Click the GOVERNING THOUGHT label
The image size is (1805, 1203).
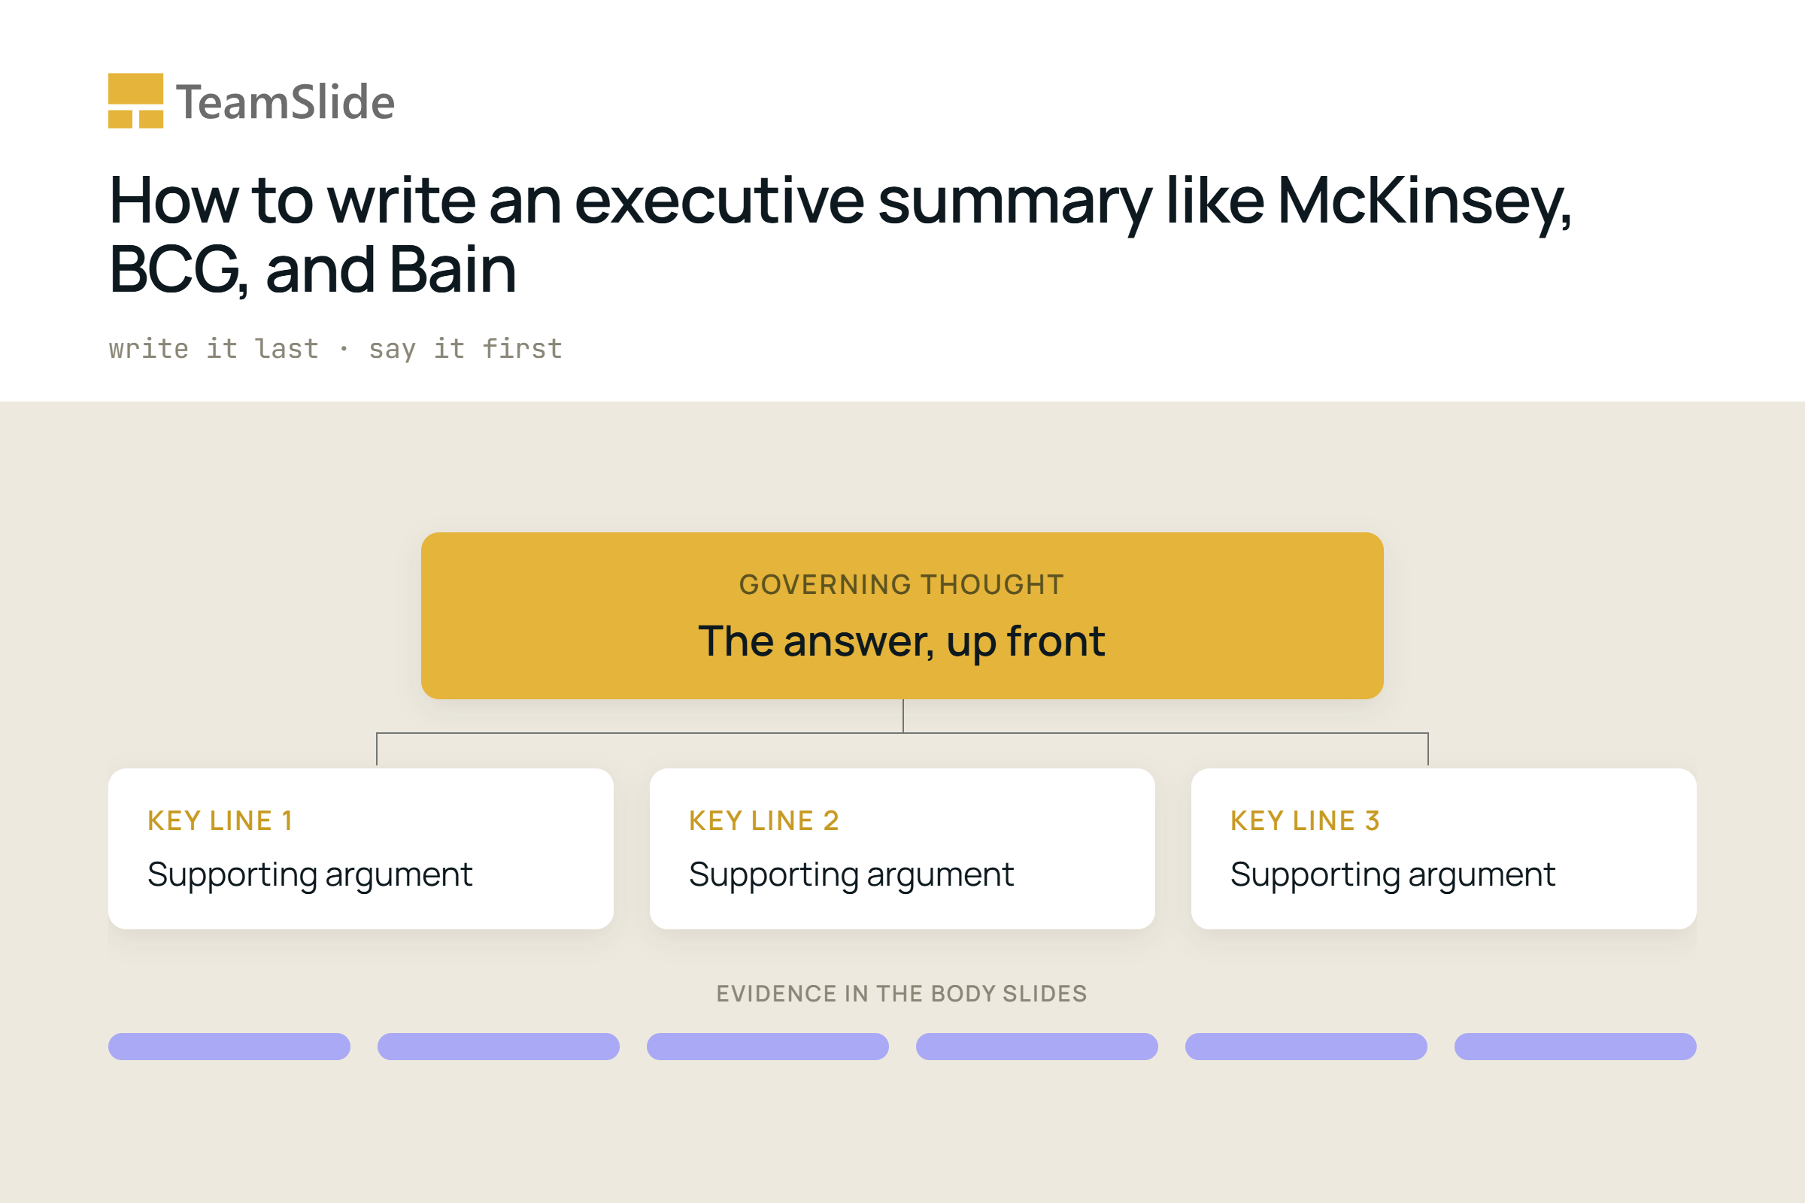tap(902, 585)
